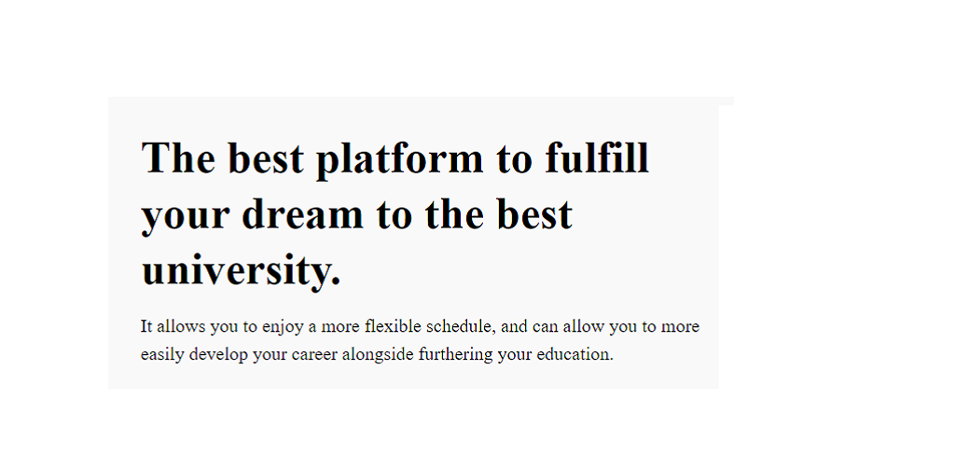
Task: Click the word 'university.' in the heading
Action: click(x=241, y=271)
